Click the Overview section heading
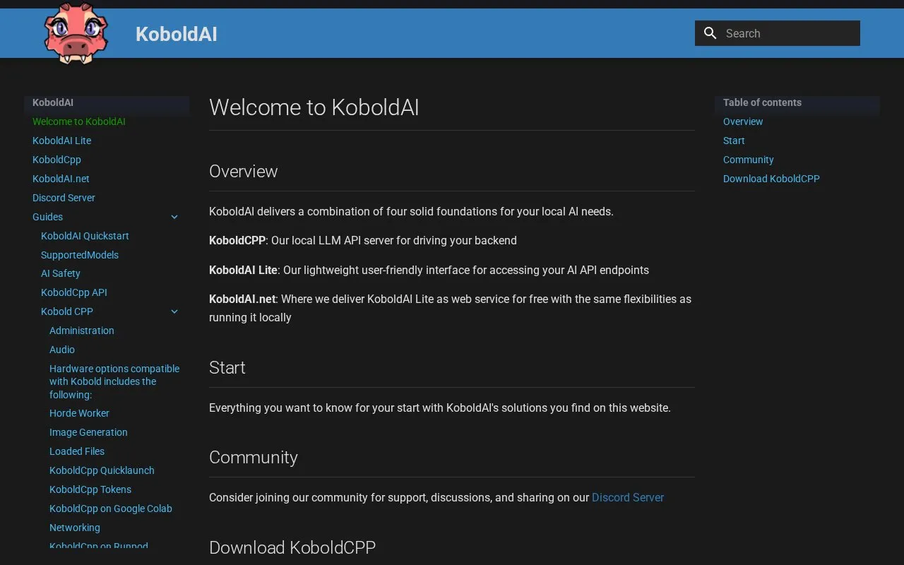Image resolution: width=904 pixels, height=565 pixels. point(244,172)
